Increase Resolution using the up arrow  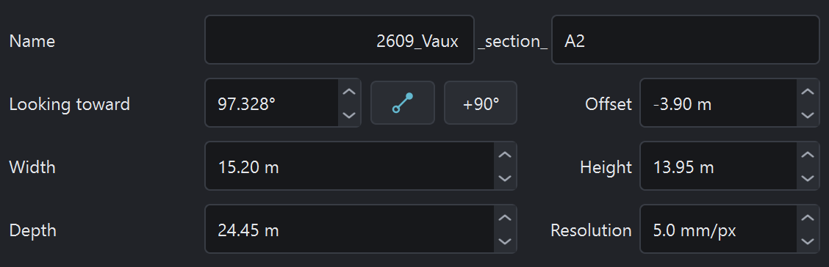click(x=808, y=217)
